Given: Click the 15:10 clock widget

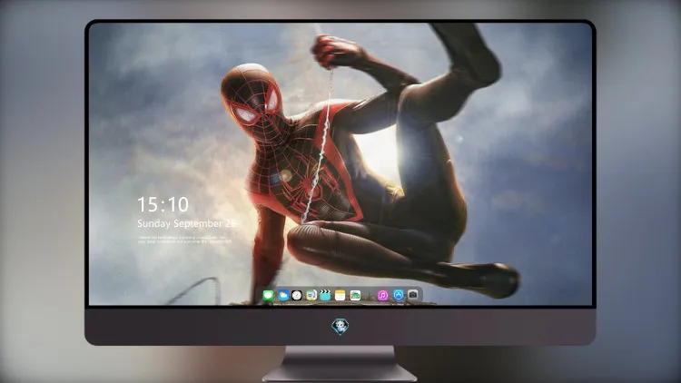Looking at the screenshot, I should pyautogui.click(x=163, y=204).
